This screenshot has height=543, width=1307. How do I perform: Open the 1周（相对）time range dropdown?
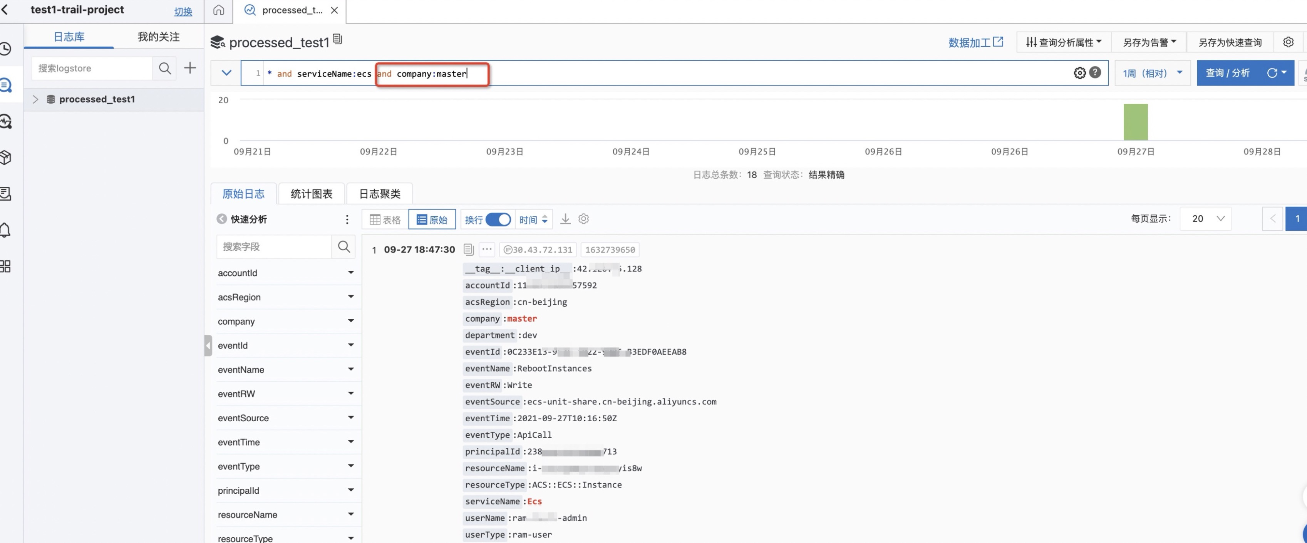pos(1152,73)
